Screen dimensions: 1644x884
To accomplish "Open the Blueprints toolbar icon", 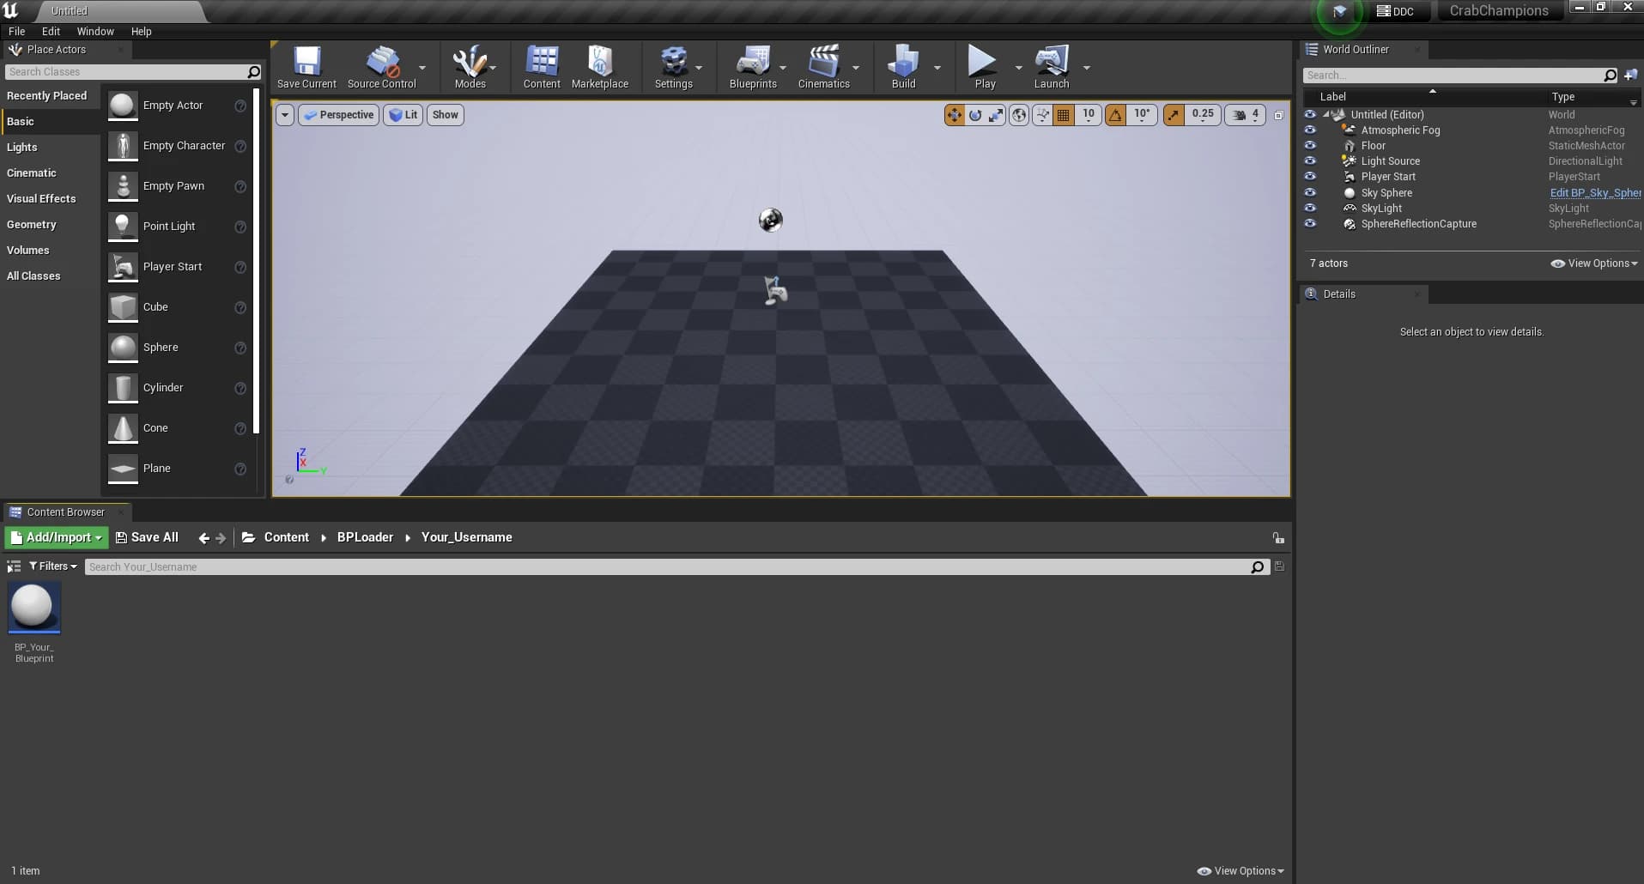I will 753,67.
